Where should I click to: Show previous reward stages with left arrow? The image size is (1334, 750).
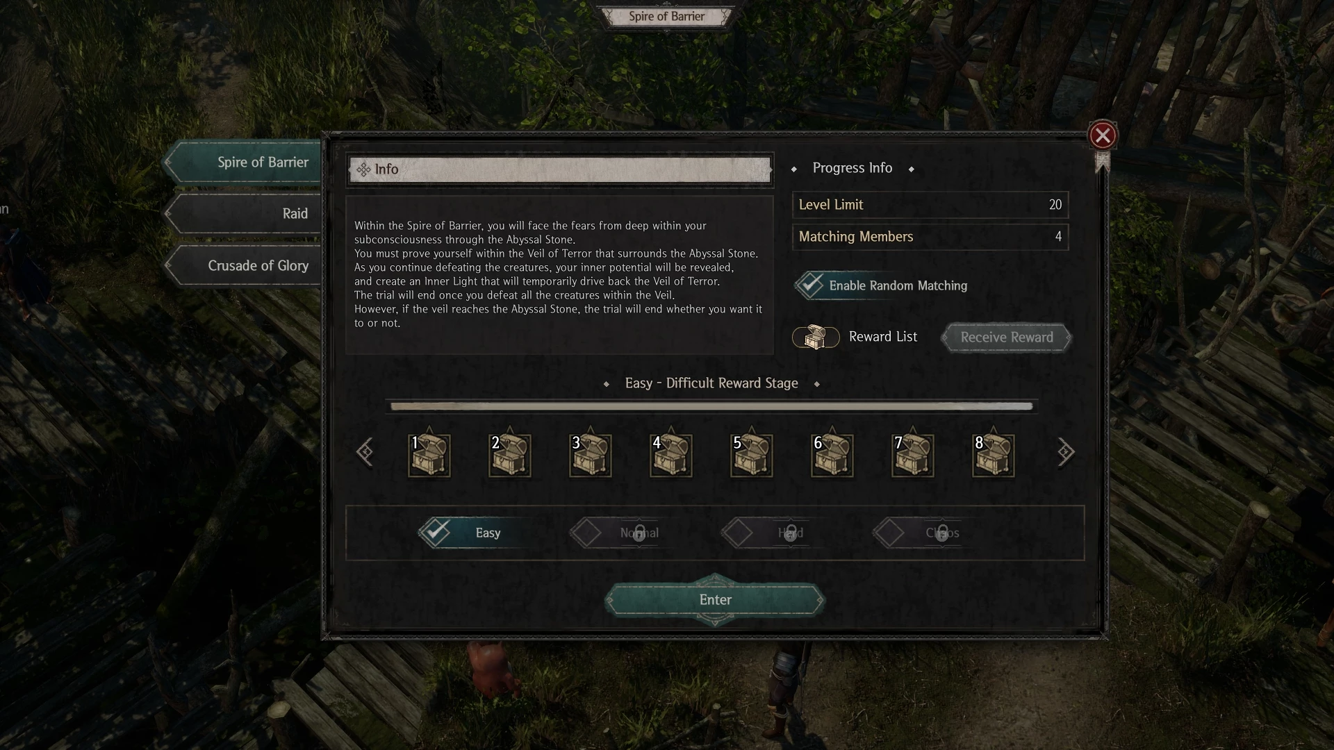coord(365,452)
